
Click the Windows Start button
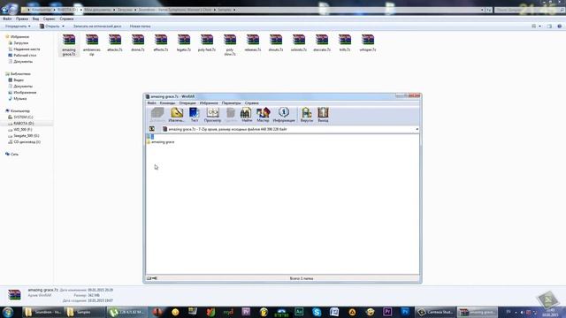pos(8,312)
